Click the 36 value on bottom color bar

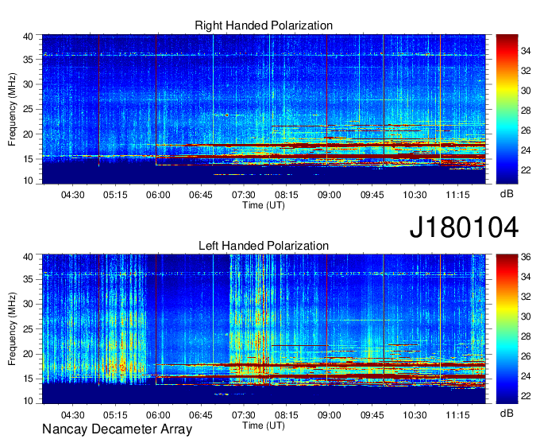pyautogui.click(x=526, y=257)
